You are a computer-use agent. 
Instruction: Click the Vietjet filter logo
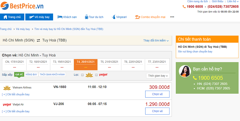[103, 75]
